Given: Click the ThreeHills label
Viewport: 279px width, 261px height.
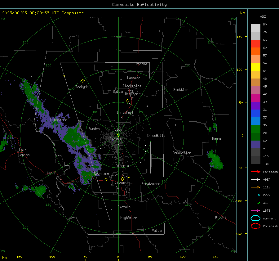Looking at the screenshot, I should coord(156,136).
